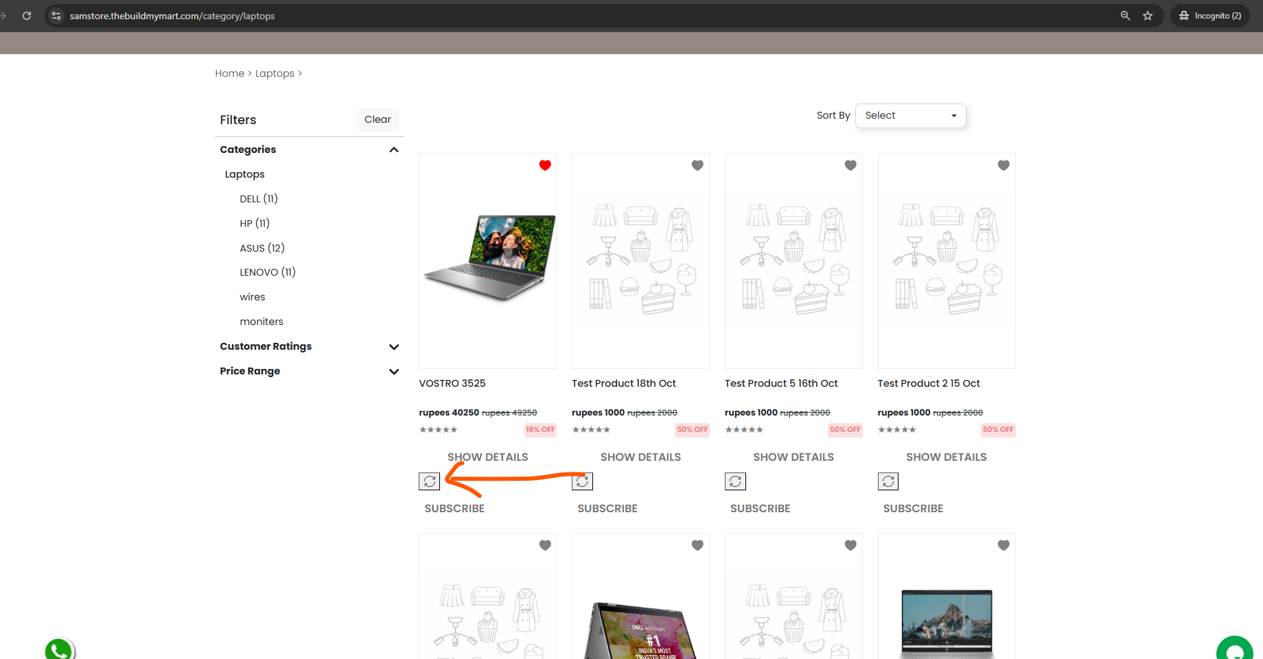The image size is (1263, 659).
Task: Go to Home in the breadcrumb
Action: click(229, 73)
